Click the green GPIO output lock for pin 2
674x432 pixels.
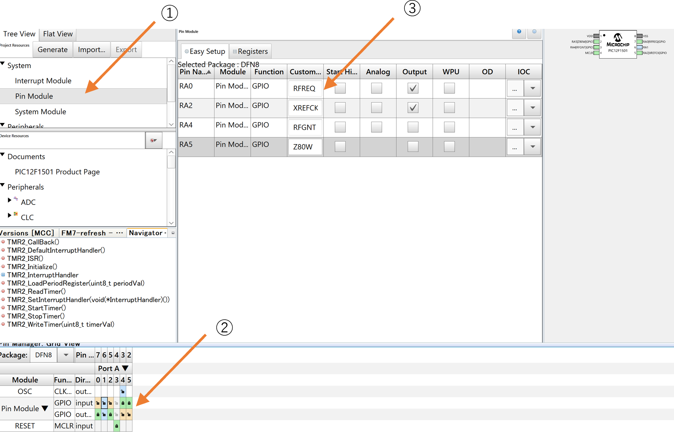[110, 414]
